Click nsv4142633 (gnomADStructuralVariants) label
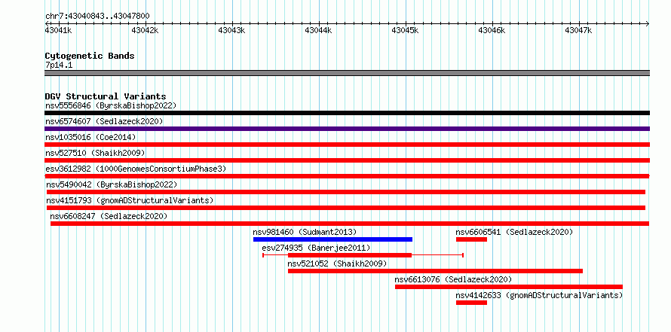 point(539,295)
